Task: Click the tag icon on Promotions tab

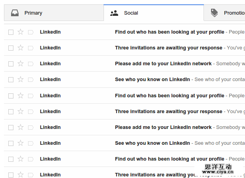Action: tap(215, 13)
